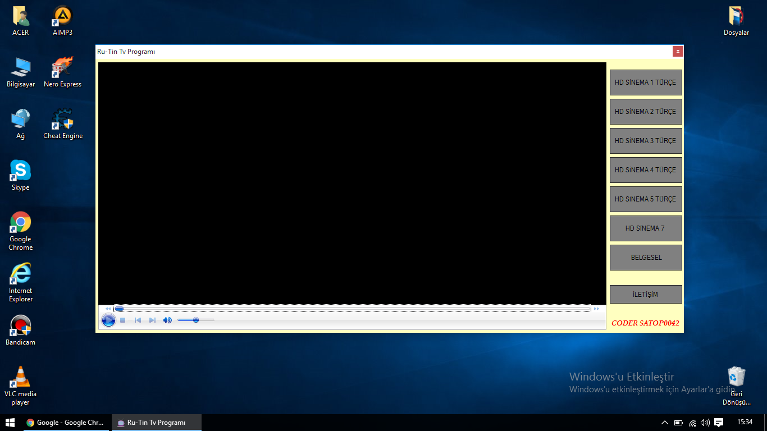Select the Bandicam desktop shortcut

pyautogui.click(x=21, y=331)
